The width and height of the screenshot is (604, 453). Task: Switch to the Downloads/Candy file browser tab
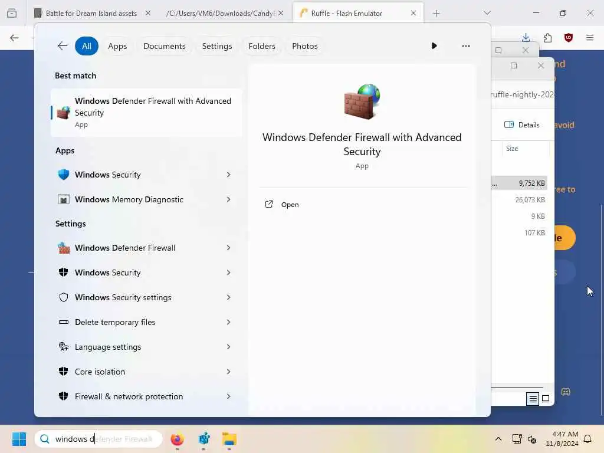(221, 13)
